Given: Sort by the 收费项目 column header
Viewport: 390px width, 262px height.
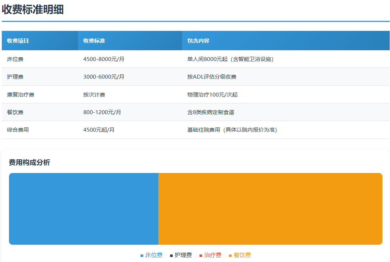Looking at the screenshot, I should (x=18, y=41).
